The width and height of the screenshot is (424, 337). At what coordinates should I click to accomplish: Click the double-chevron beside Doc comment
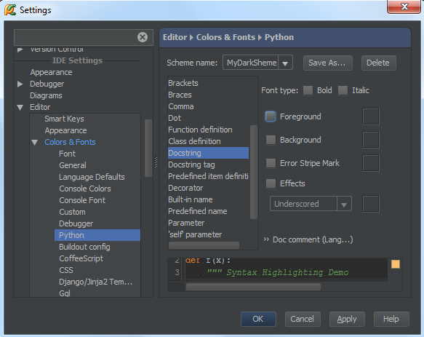click(266, 239)
